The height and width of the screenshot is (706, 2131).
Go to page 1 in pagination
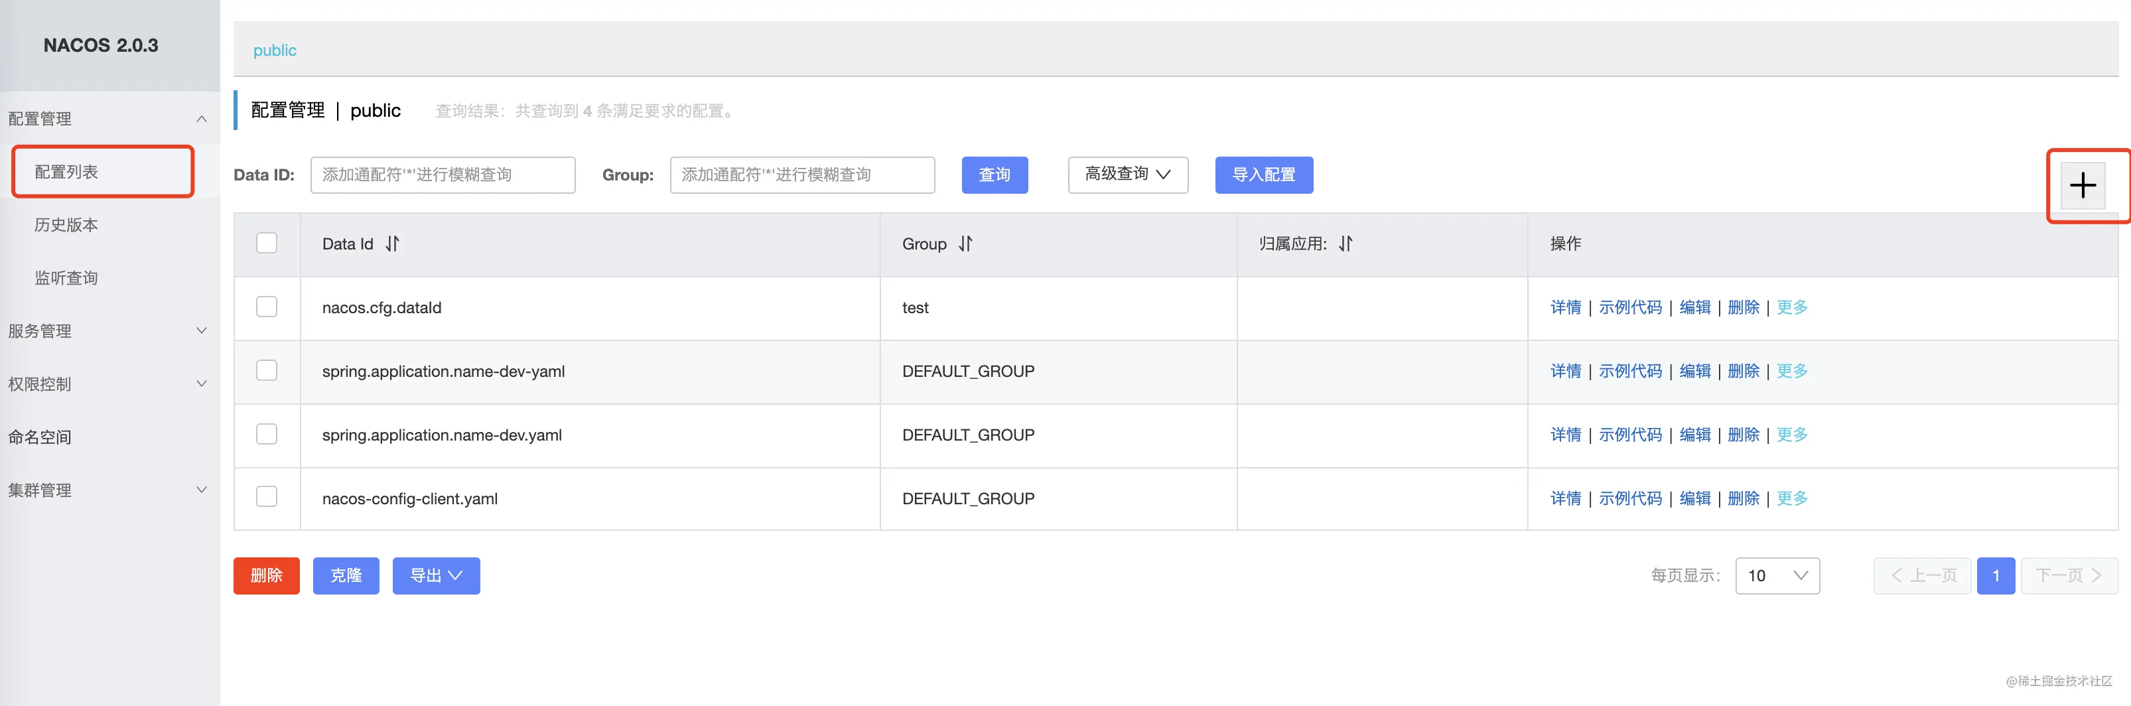coord(1996,575)
